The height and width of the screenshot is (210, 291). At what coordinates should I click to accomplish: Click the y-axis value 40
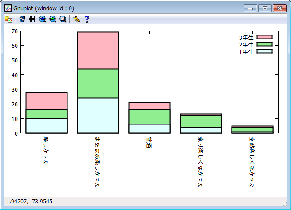(15, 75)
